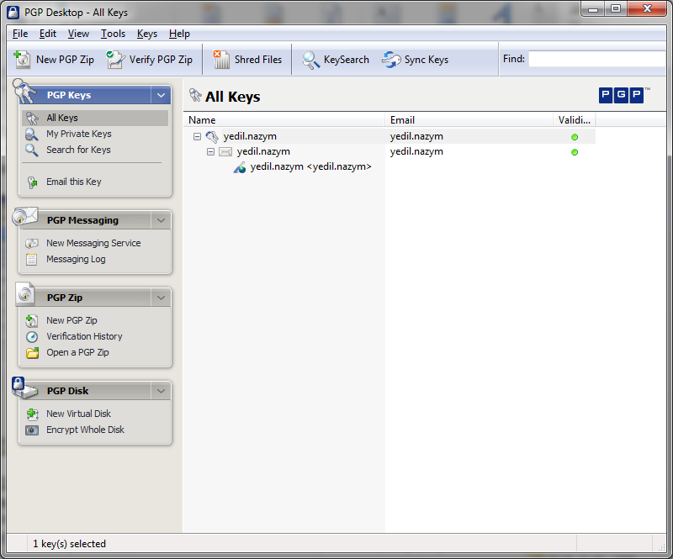Image resolution: width=673 pixels, height=559 pixels.
Task: Click the PGP Keys panel header title
Action: pyautogui.click(x=69, y=95)
